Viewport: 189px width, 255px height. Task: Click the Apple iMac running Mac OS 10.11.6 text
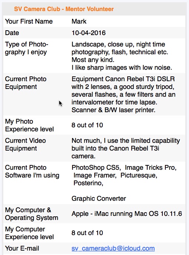[x=126, y=214]
